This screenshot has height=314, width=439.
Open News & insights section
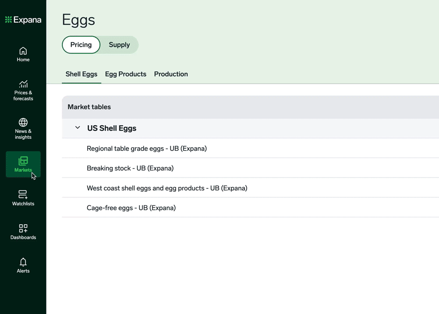[23, 129]
